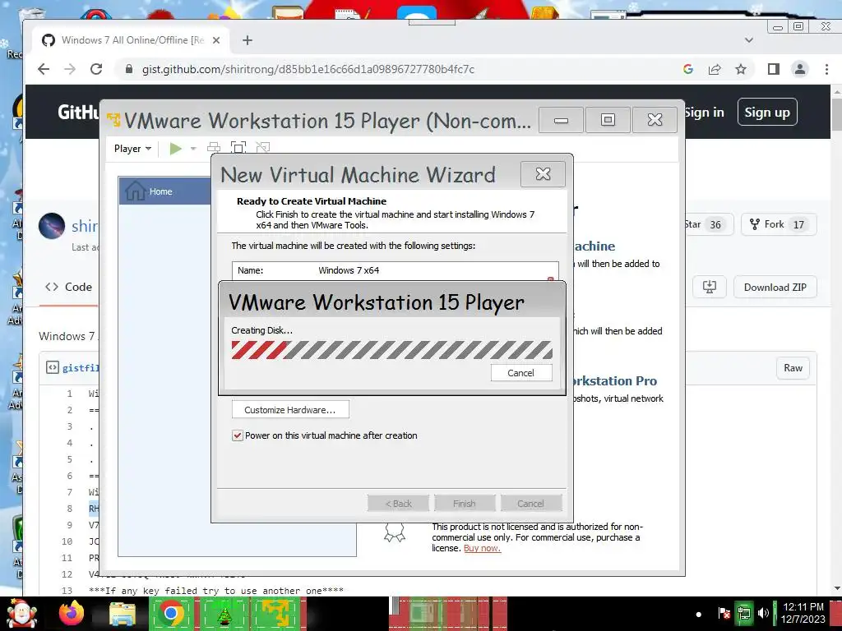This screenshot has height=631, width=842.
Task: Click the green Power On play icon
Action: pos(176,148)
